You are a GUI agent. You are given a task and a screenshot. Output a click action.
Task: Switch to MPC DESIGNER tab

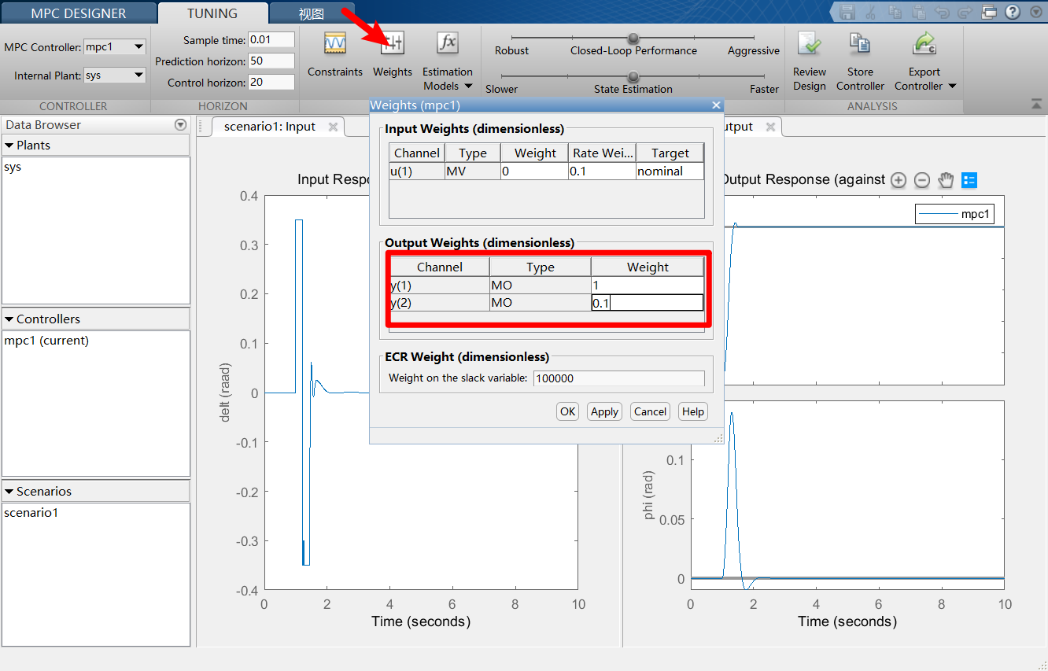pyautogui.click(x=79, y=13)
